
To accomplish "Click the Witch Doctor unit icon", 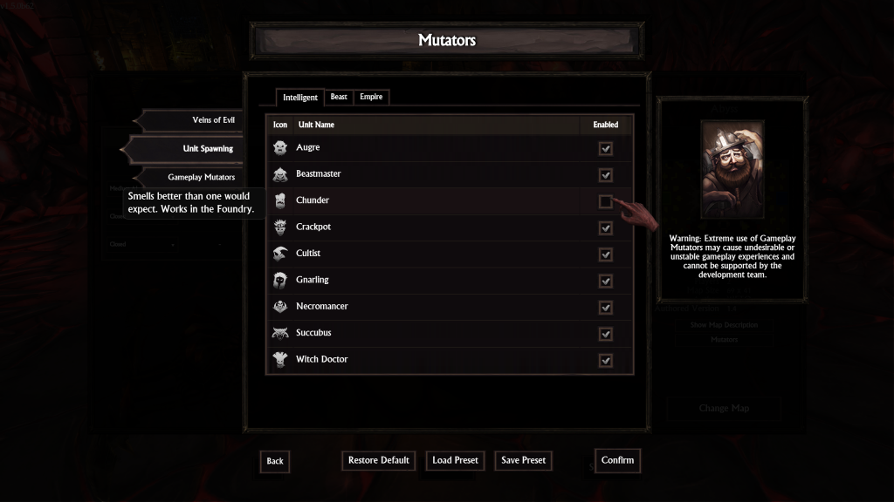I will [x=280, y=360].
